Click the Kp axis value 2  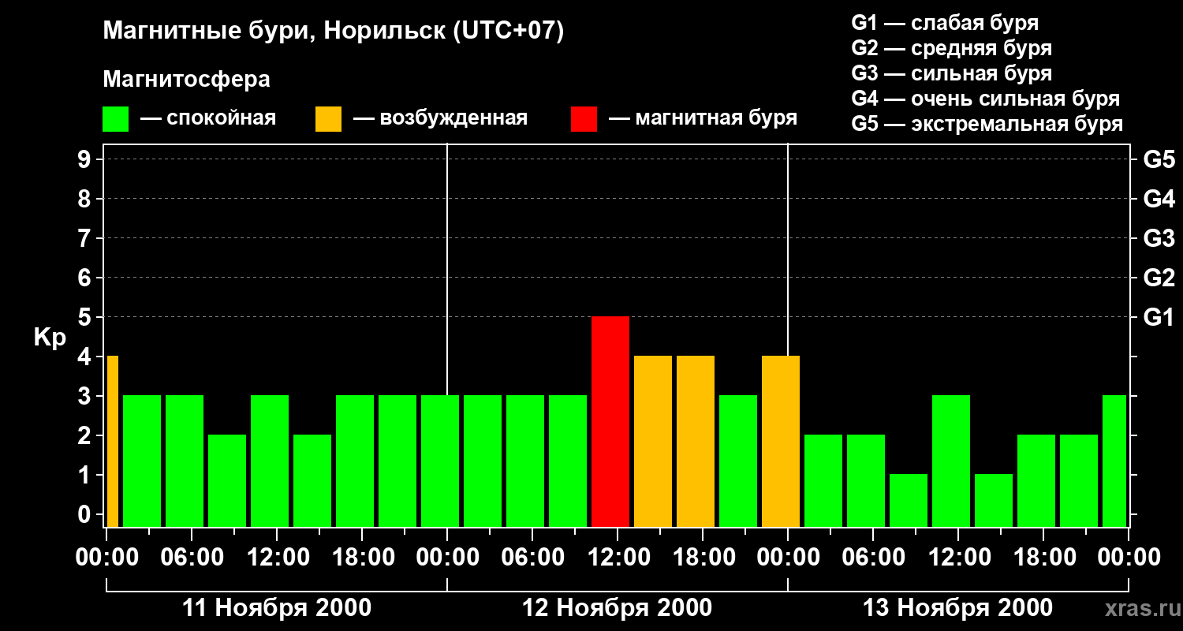(85, 436)
